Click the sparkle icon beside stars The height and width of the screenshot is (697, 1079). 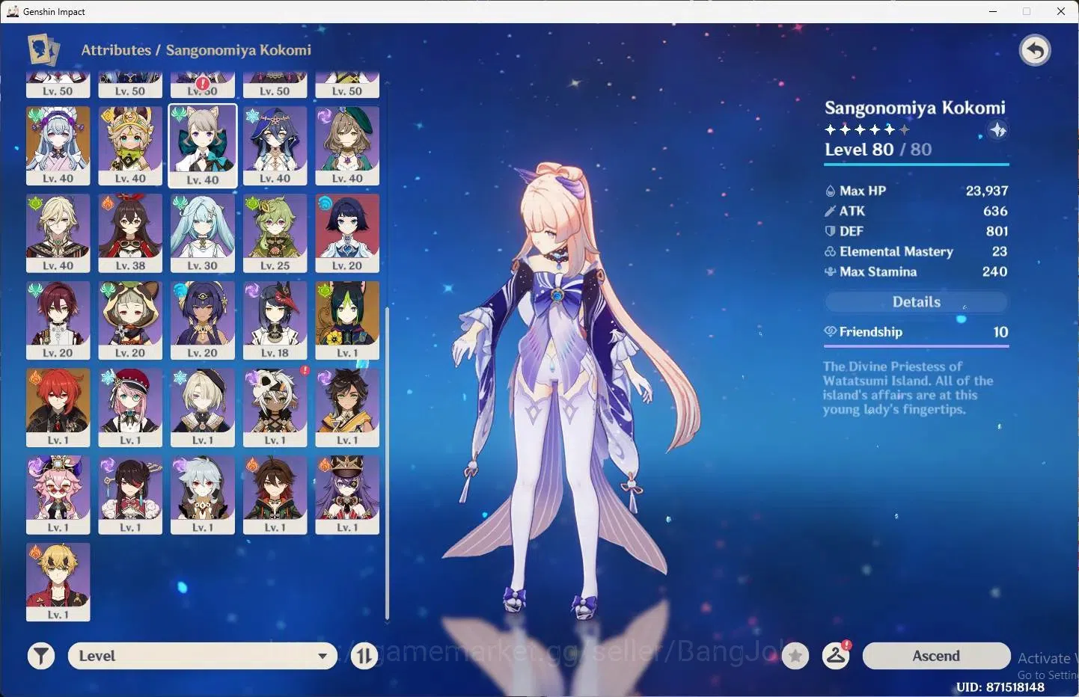997,130
